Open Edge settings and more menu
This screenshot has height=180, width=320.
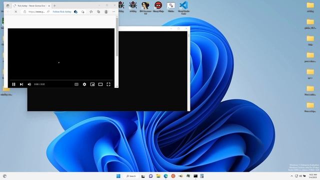click(113, 12)
